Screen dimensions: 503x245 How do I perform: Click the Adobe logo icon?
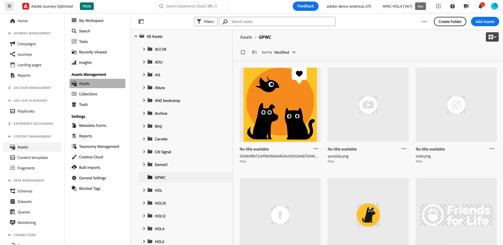(x=26, y=6)
